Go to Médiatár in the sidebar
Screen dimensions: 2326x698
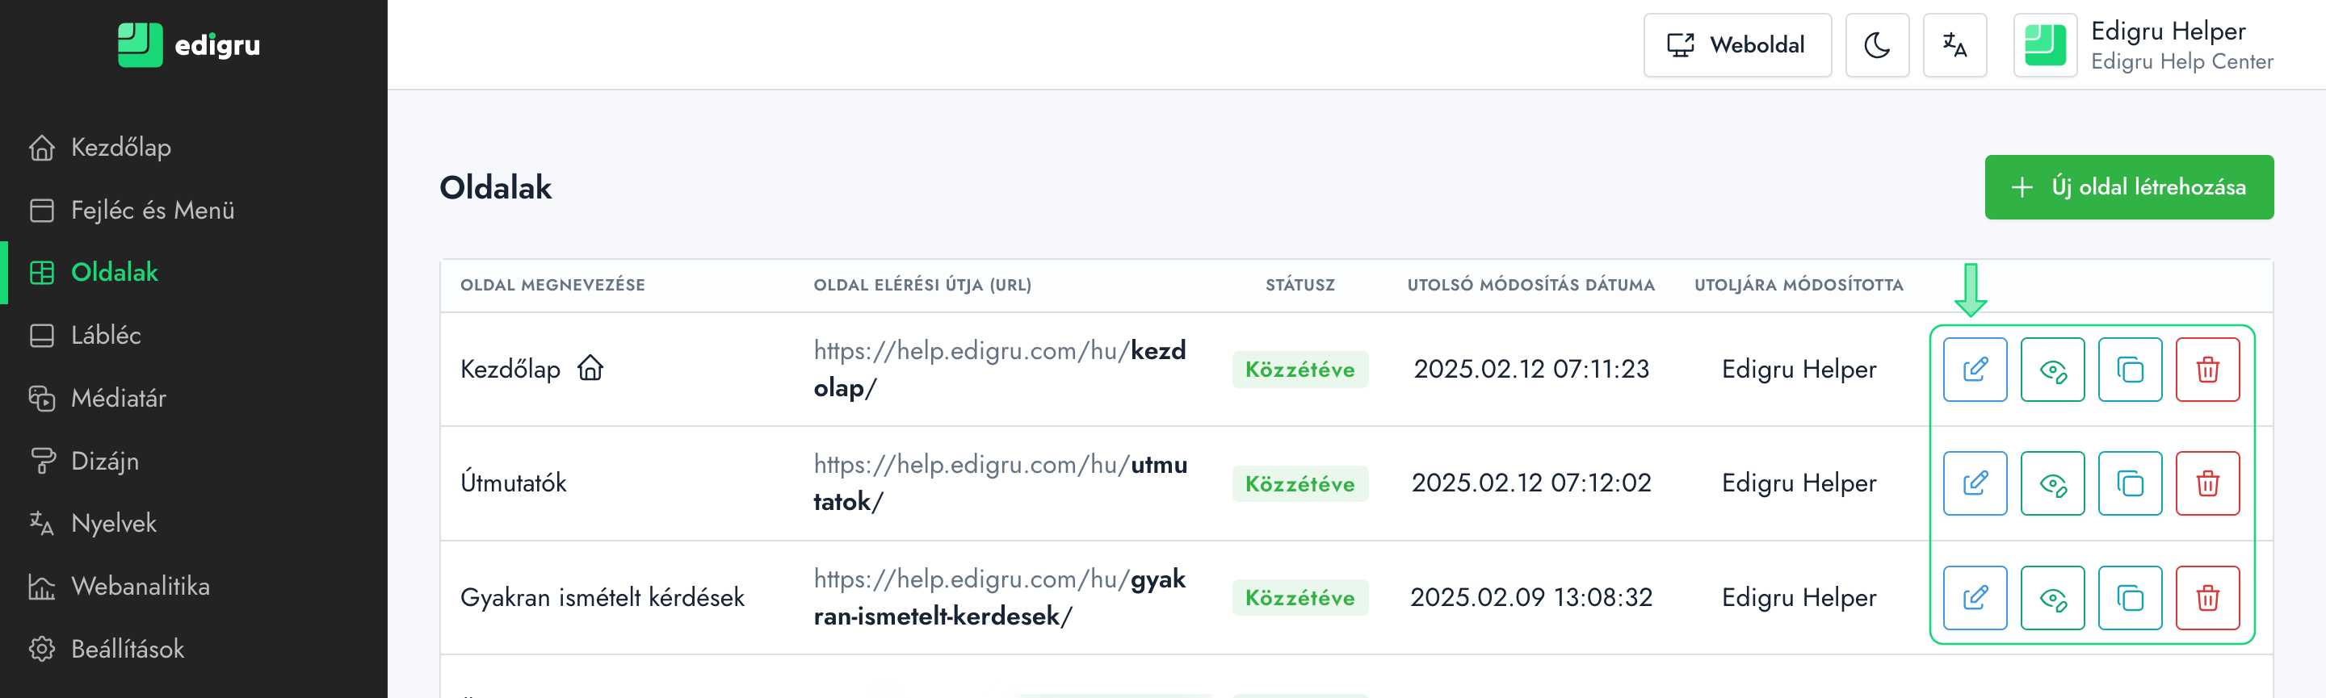point(118,398)
